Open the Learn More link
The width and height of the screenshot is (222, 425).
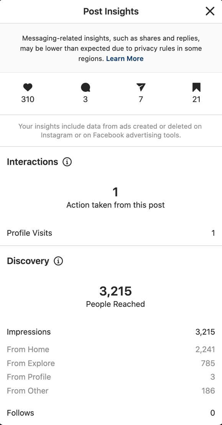[x=125, y=58]
